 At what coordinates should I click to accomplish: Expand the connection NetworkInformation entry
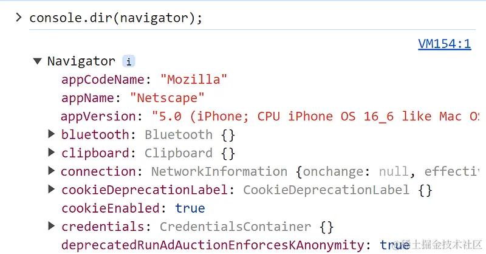tap(52, 171)
